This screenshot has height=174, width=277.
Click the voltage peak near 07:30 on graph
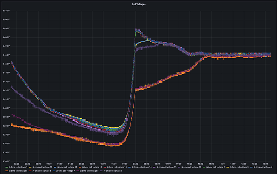pos(136,29)
